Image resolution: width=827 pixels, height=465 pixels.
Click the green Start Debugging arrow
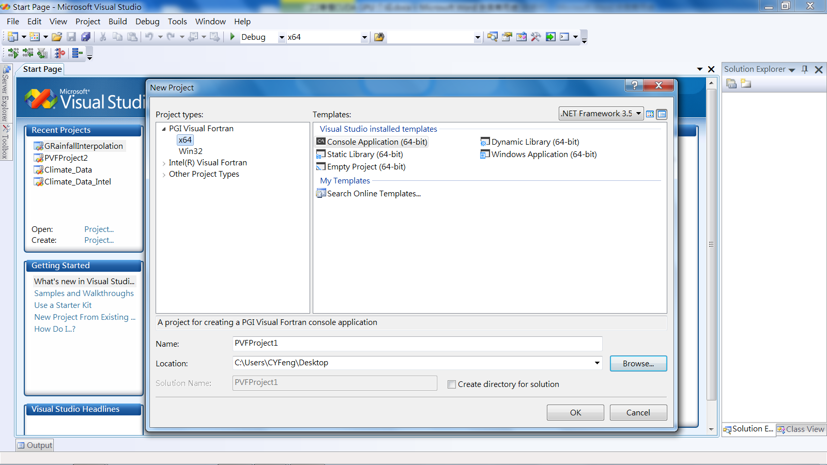(233, 37)
